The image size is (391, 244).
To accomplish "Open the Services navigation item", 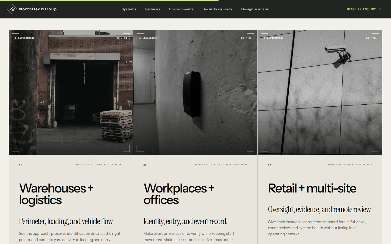I will (x=153, y=9).
